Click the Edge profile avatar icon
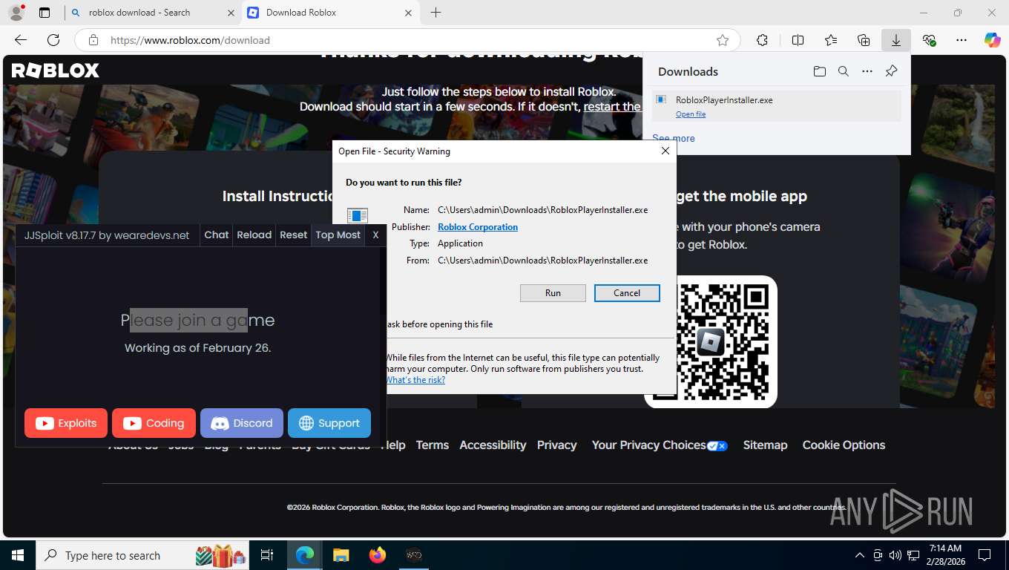Screen dimensions: 1009x570 [x=16, y=13]
